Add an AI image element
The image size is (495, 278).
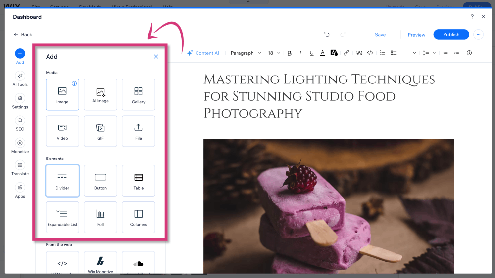pyautogui.click(x=100, y=94)
